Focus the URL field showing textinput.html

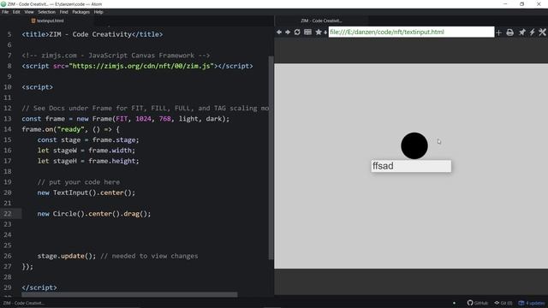(411, 32)
